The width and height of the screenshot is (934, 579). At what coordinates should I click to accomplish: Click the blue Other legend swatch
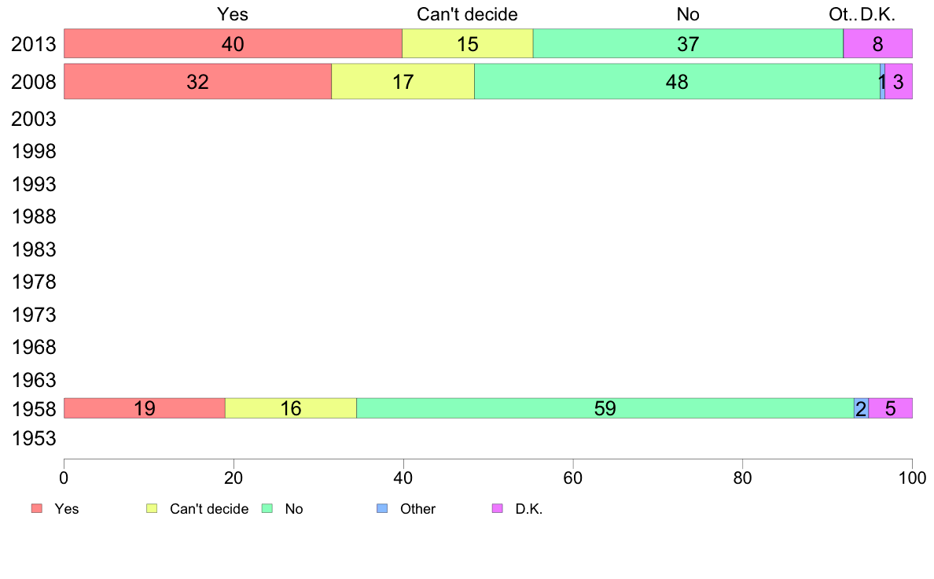click(383, 509)
